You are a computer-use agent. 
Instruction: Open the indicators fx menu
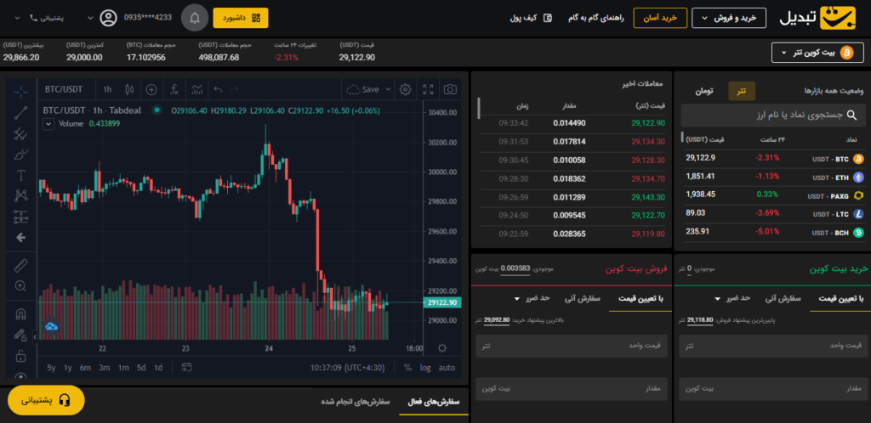(174, 89)
